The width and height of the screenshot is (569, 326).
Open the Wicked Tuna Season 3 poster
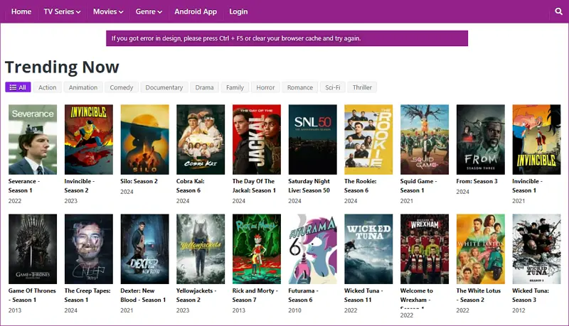pos(537,249)
